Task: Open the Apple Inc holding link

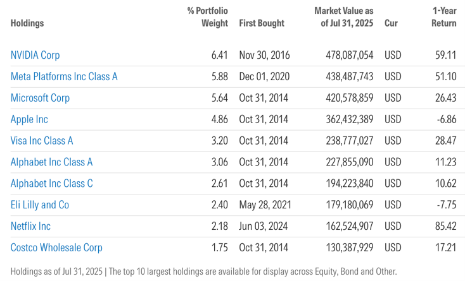Action: pyautogui.click(x=29, y=119)
